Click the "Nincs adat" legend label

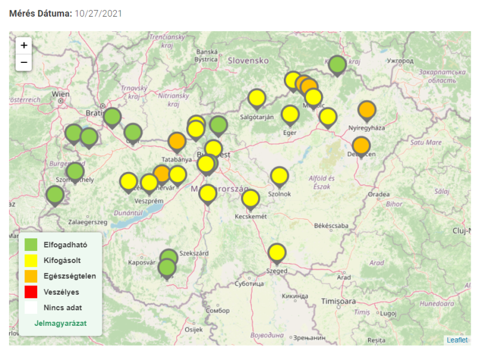pyautogui.click(x=63, y=307)
